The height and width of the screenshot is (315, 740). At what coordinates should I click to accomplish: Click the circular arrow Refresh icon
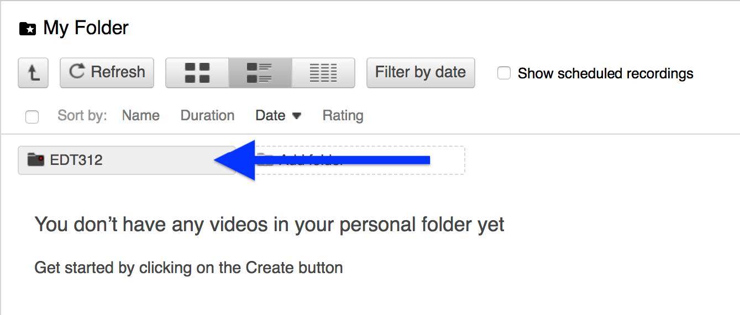77,72
